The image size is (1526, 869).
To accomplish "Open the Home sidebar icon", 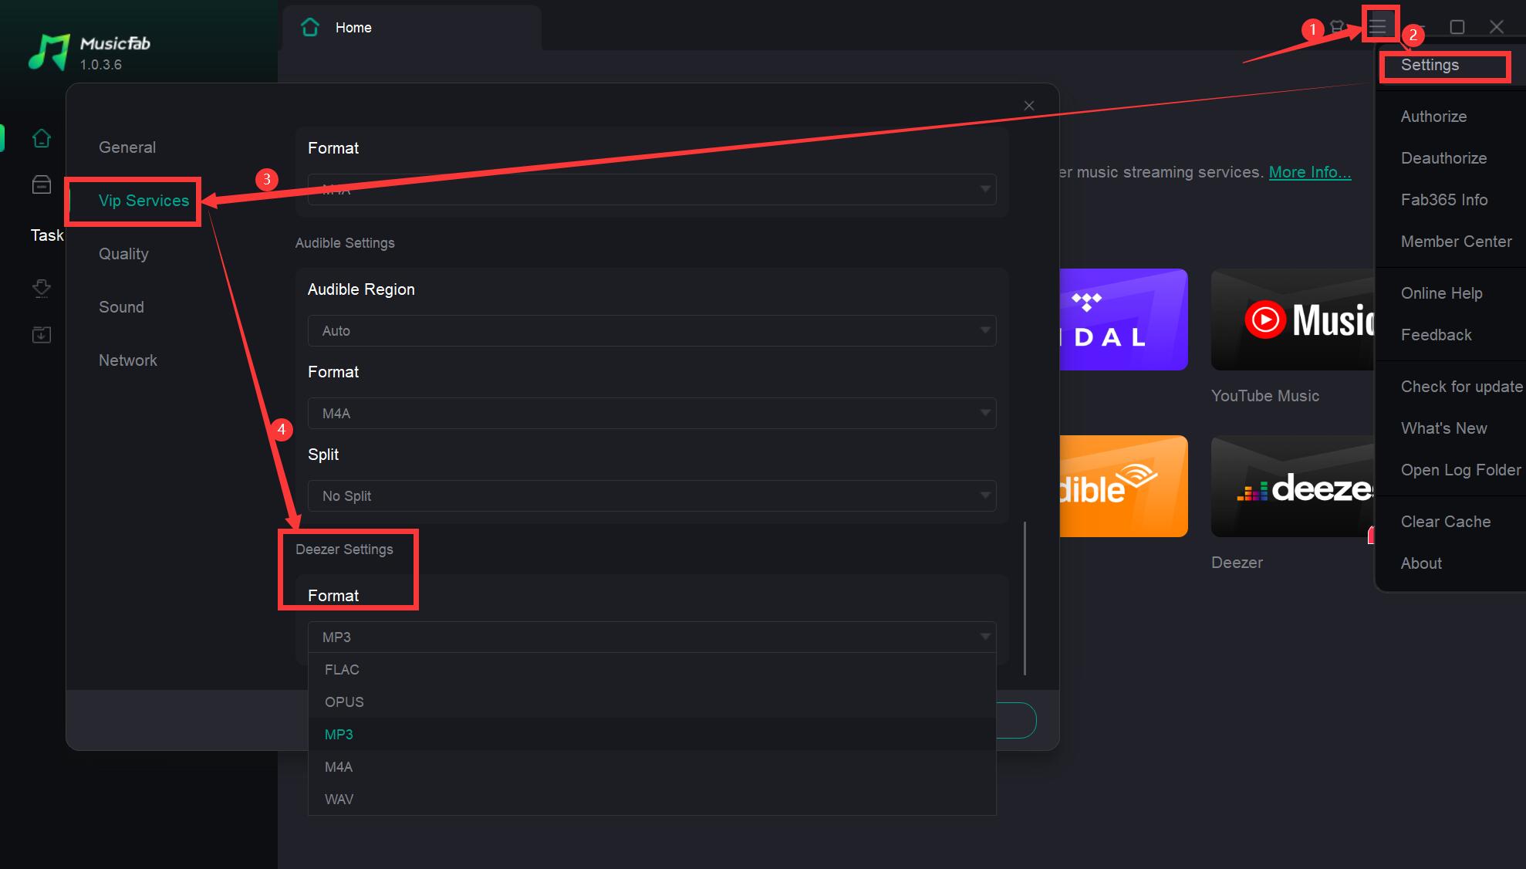I will [42, 138].
